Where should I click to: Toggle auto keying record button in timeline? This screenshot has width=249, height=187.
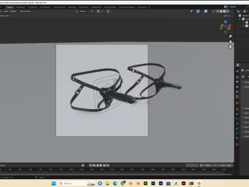tap(82, 165)
